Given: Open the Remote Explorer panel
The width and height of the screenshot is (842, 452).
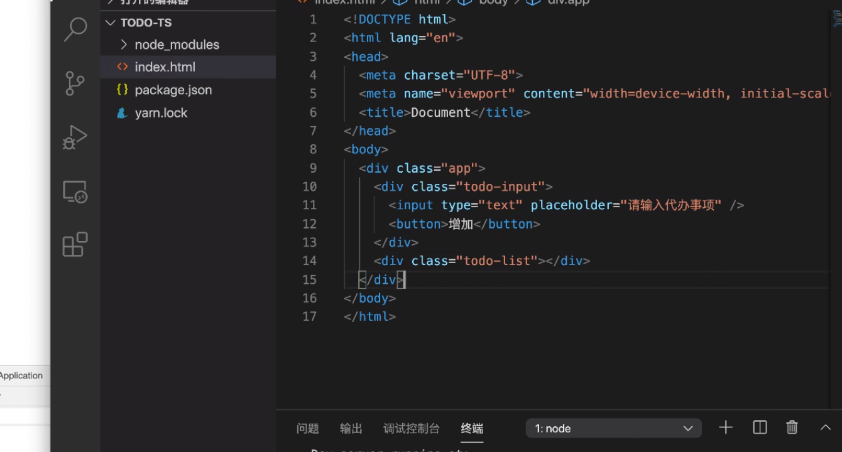Looking at the screenshot, I should [75, 191].
